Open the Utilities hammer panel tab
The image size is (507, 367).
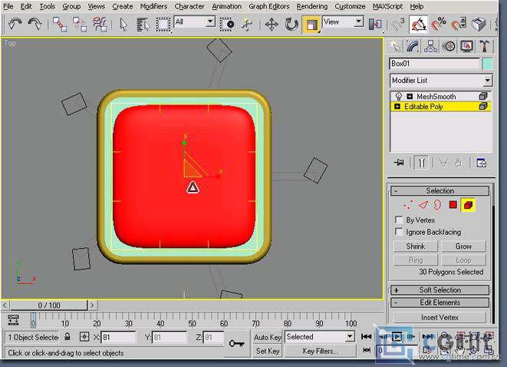[484, 47]
